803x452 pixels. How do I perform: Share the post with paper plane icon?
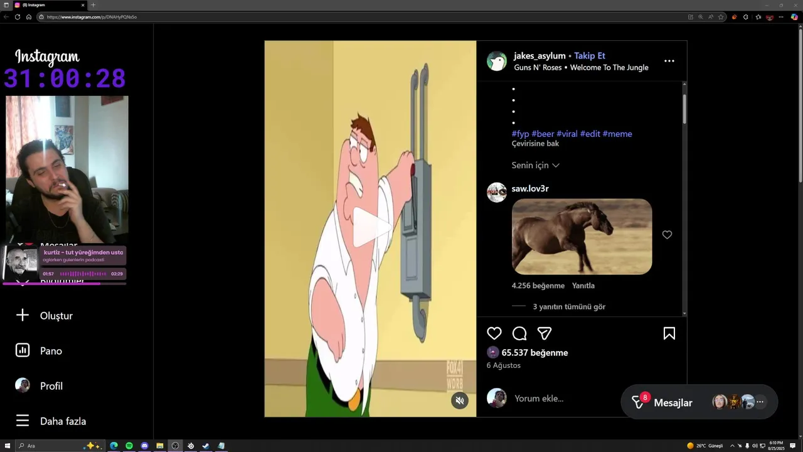(x=545, y=333)
